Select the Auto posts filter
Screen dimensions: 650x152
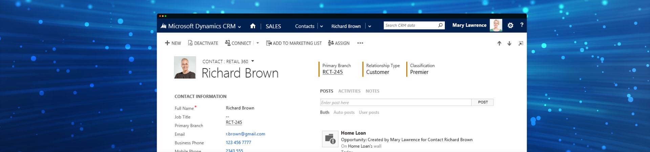point(344,112)
